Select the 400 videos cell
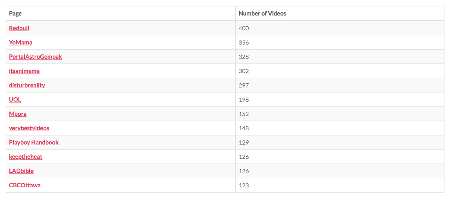452x199 pixels. [x=340, y=28]
